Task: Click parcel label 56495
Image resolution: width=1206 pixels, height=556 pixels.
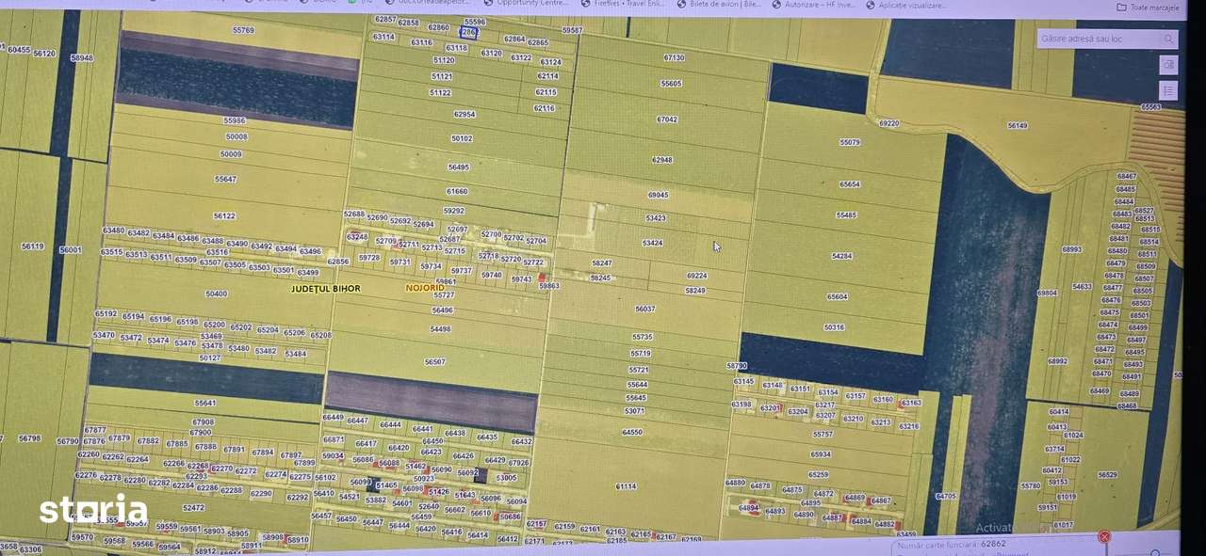Action: pyautogui.click(x=458, y=167)
